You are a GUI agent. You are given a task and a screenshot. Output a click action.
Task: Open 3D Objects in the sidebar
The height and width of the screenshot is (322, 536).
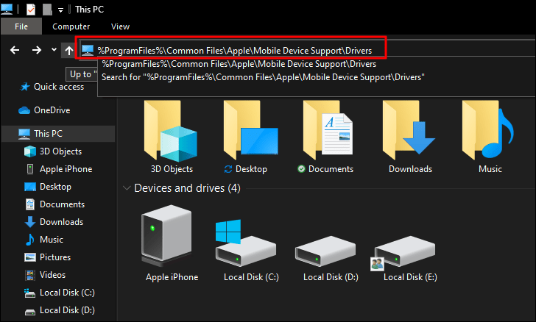pyautogui.click(x=60, y=151)
